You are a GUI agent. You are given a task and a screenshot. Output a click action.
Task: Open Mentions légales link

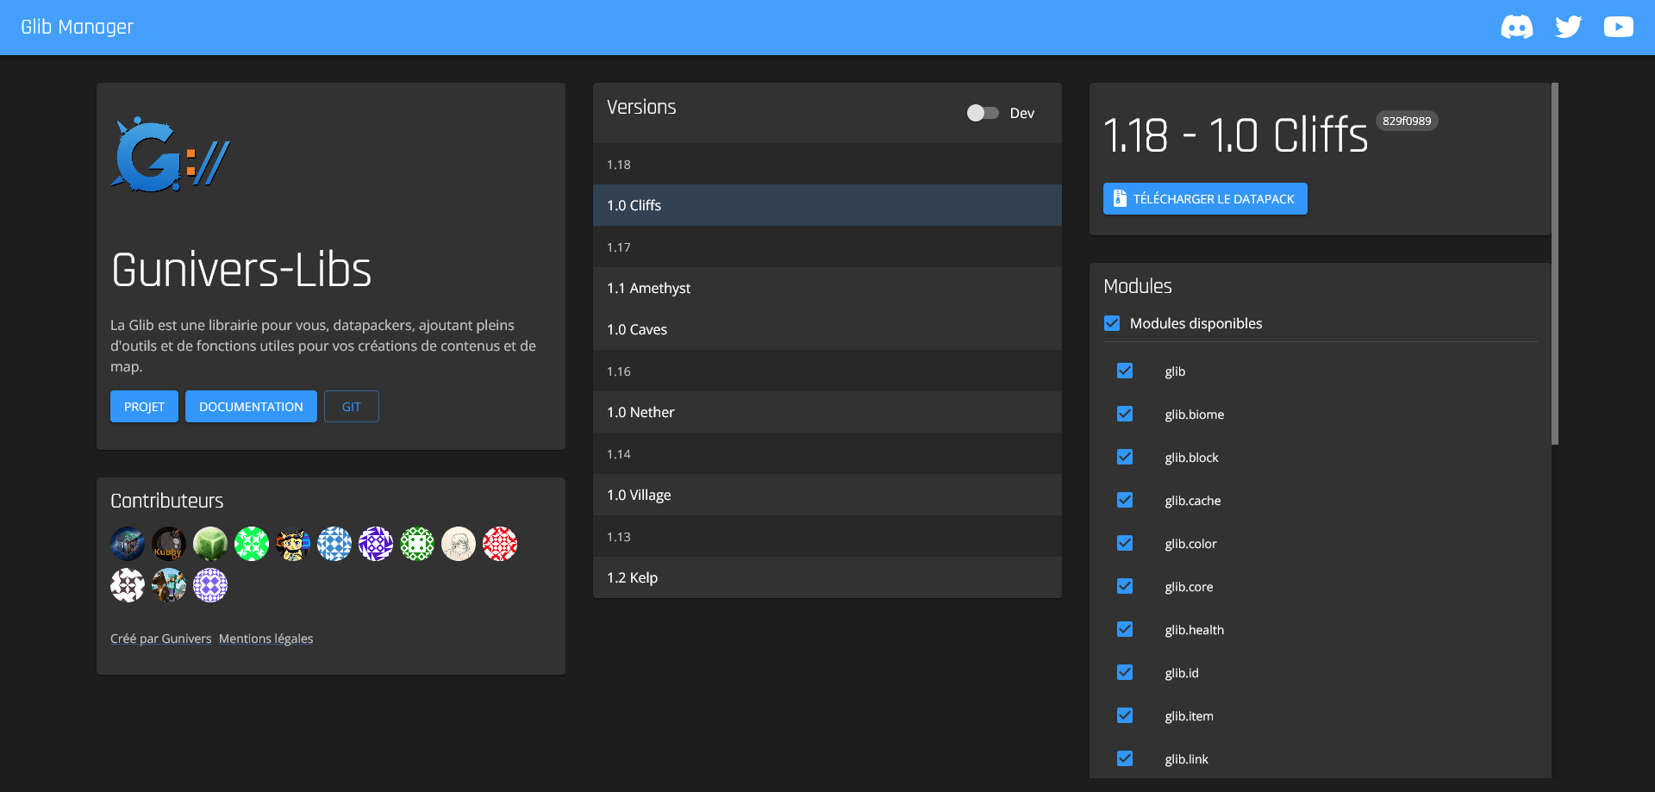coord(265,639)
